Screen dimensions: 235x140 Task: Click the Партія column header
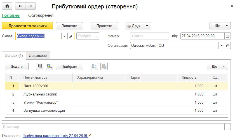point(151,78)
